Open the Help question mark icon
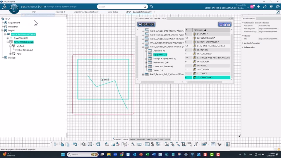The width and height of the screenshot is (281, 158). [277, 7]
